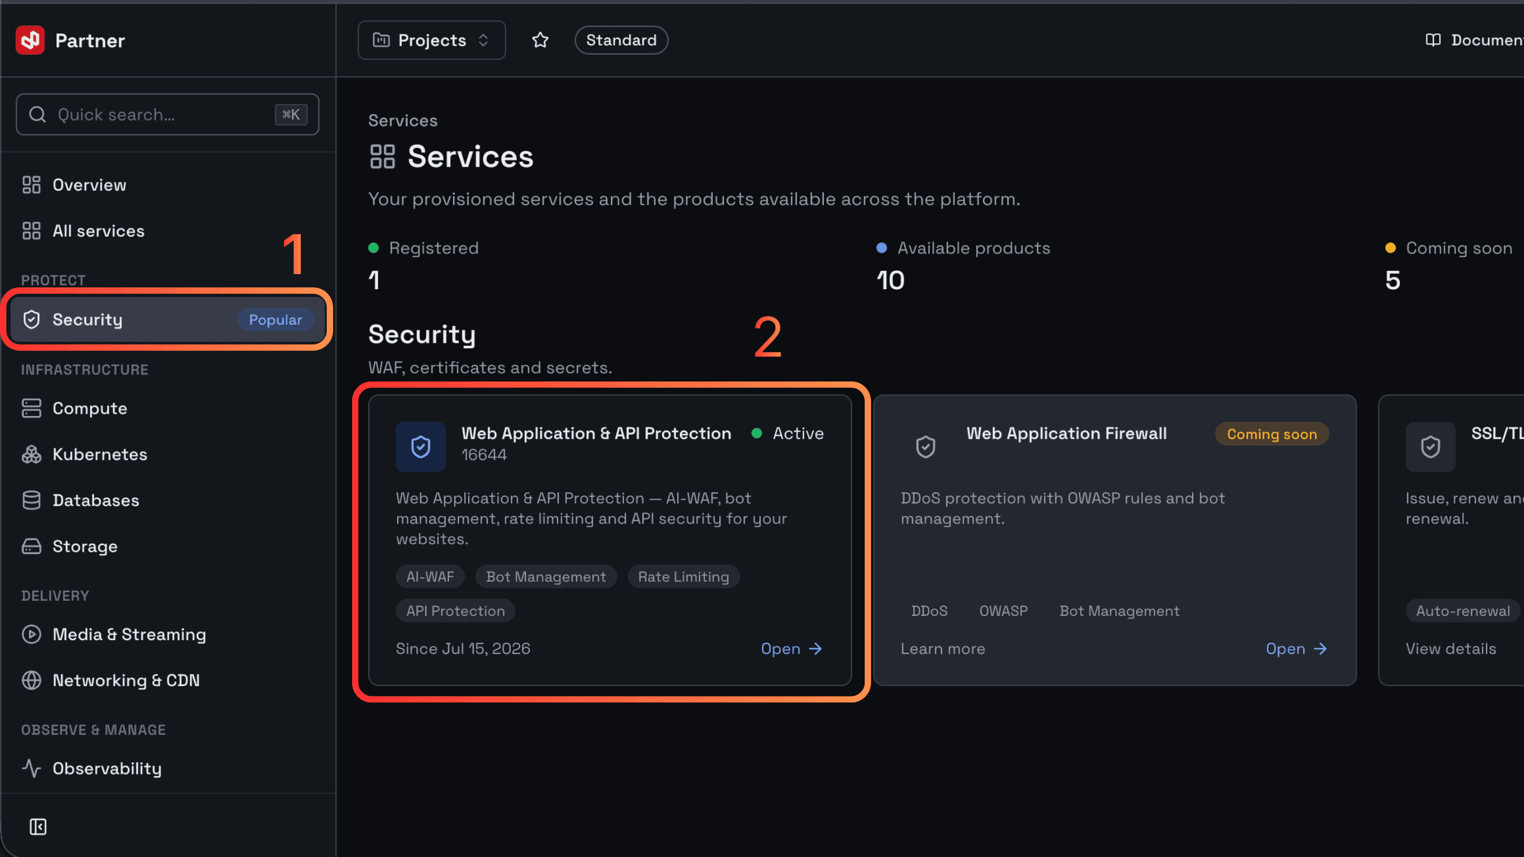Click the Standard plan badge
Image resolution: width=1524 pixels, height=857 pixels.
click(621, 40)
